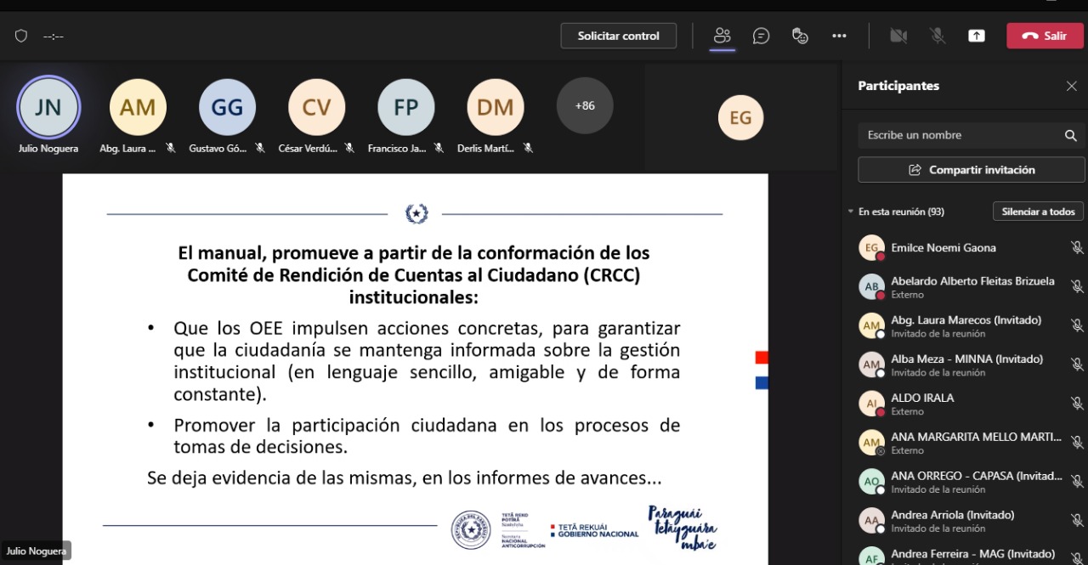
Task: Click the slide's Gobierno Nacional logo
Action: click(594, 530)
